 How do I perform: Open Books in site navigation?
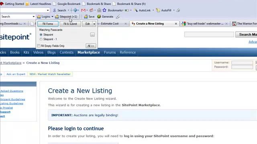pyautogui.click(x=15, y=52)
